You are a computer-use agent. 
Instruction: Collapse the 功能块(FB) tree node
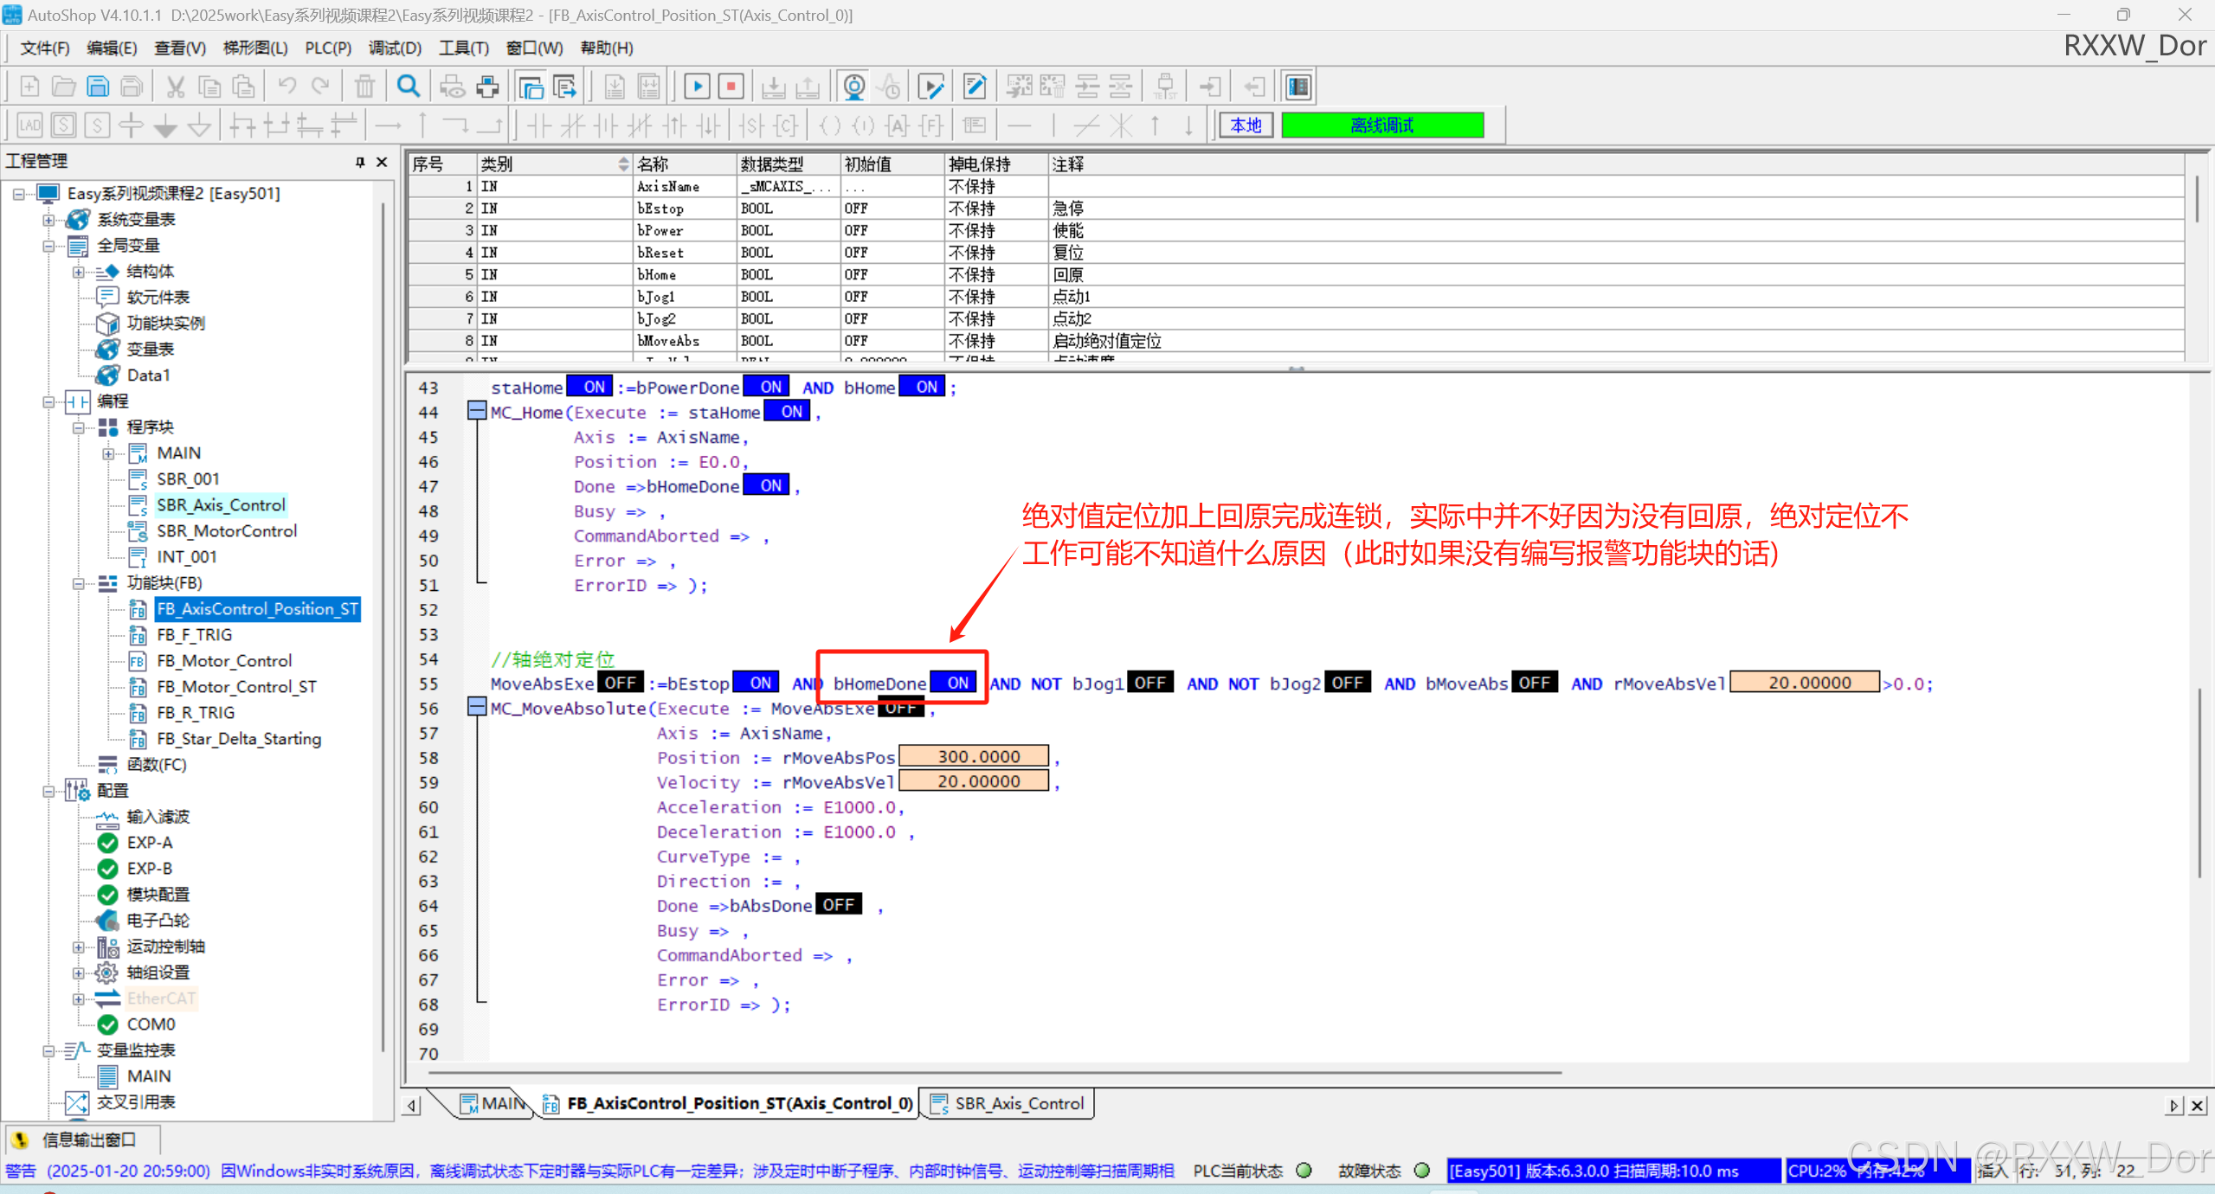pyautogui.click(x=79, y=583)
